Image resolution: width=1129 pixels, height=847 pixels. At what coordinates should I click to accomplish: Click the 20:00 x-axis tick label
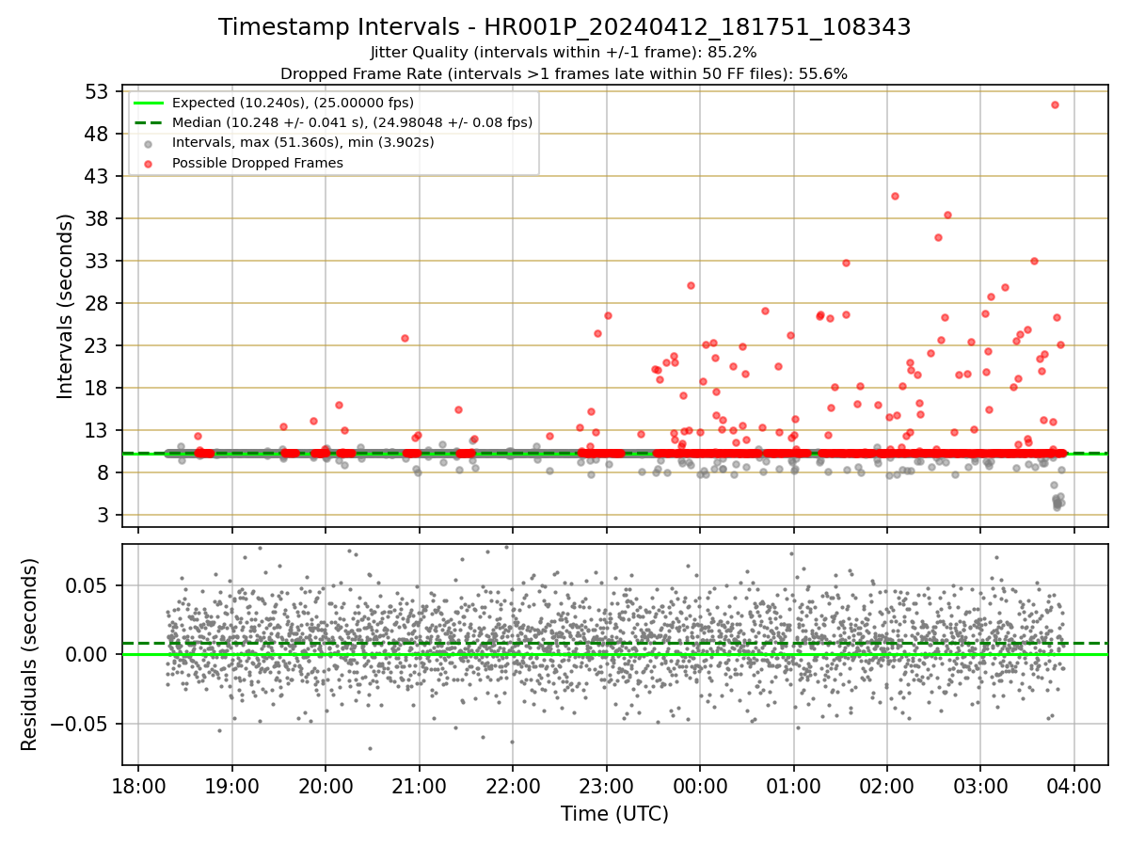point(326,785)
